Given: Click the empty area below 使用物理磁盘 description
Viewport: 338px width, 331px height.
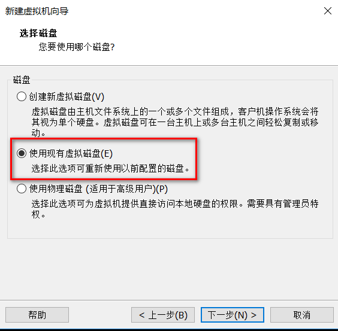Looking at the screenshot, I should click(170, 228).
